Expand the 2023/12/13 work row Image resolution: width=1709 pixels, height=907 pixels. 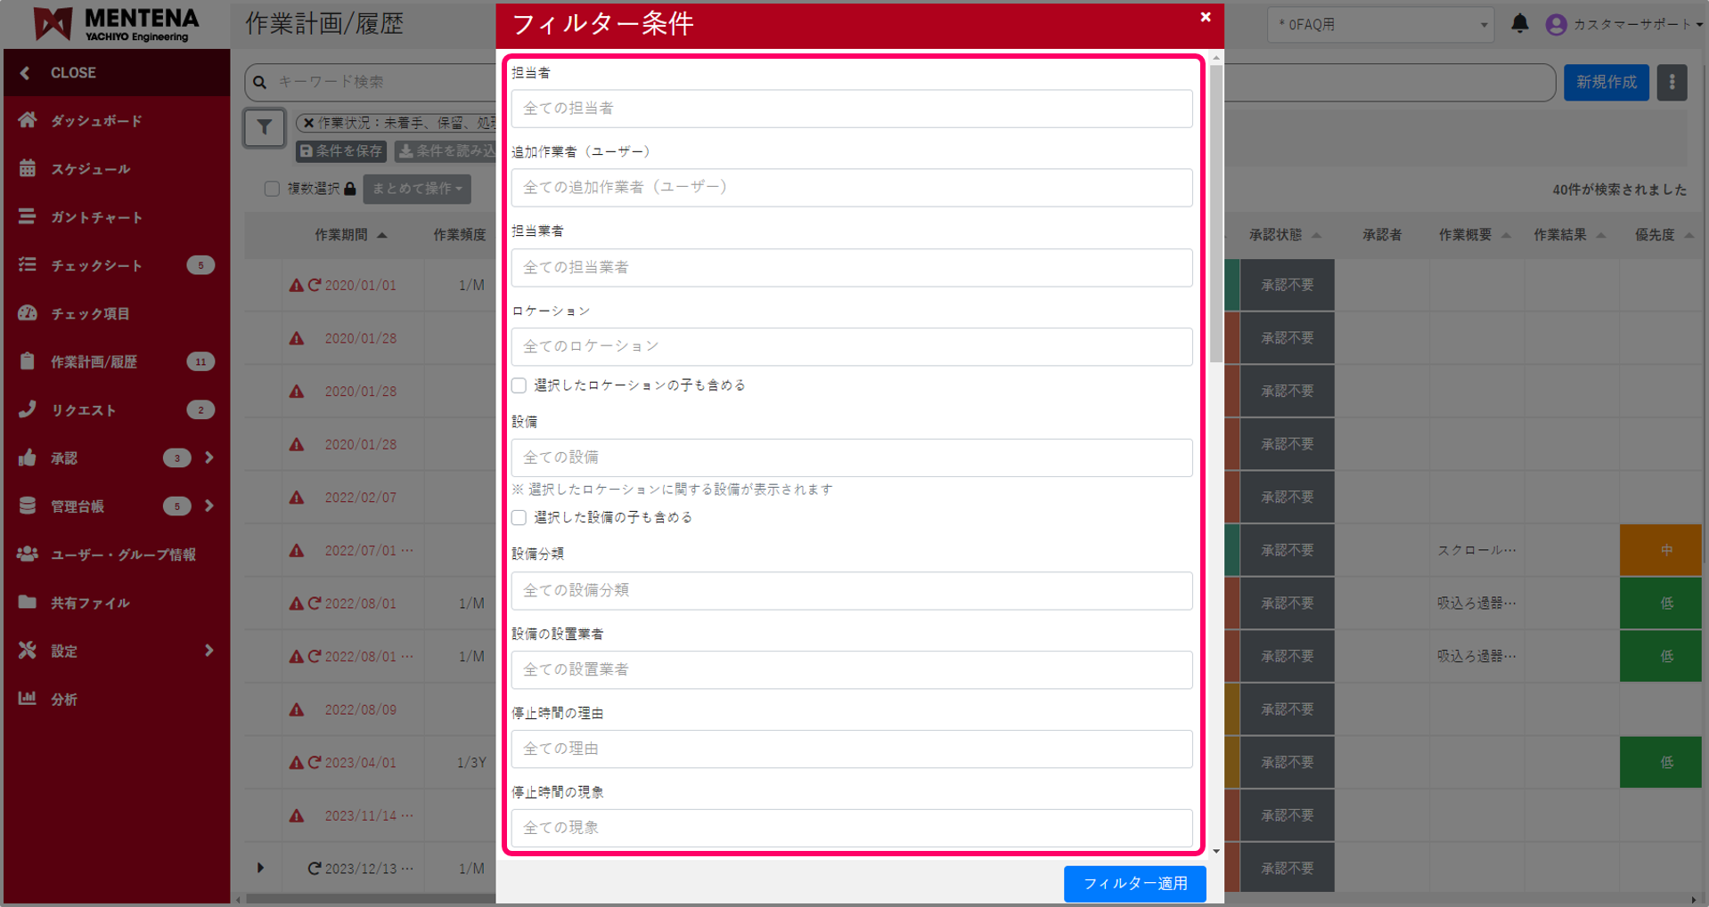coord(260,868)
